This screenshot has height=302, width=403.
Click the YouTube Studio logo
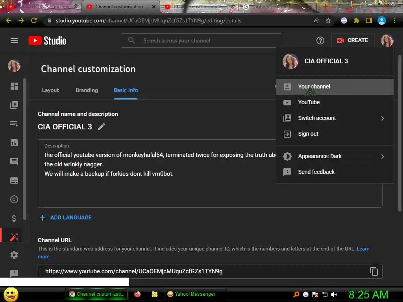(x=47, y=41)
